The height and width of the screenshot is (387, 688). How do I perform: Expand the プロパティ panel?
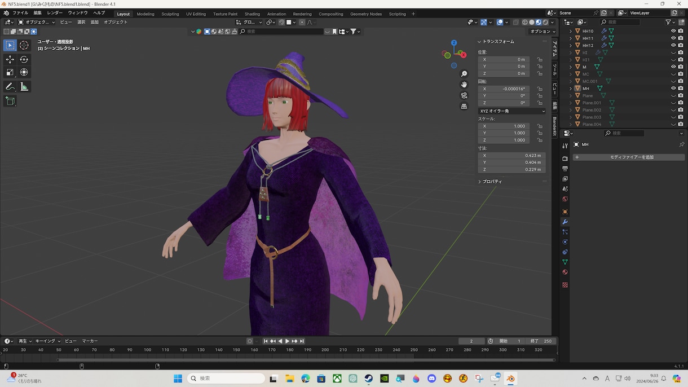(x=479, y=182)
